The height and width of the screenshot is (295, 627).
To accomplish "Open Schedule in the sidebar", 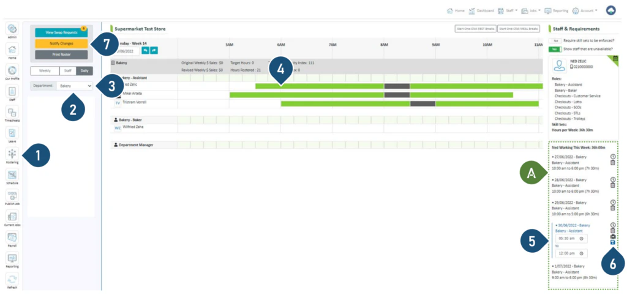I will [x=12, y=174].
